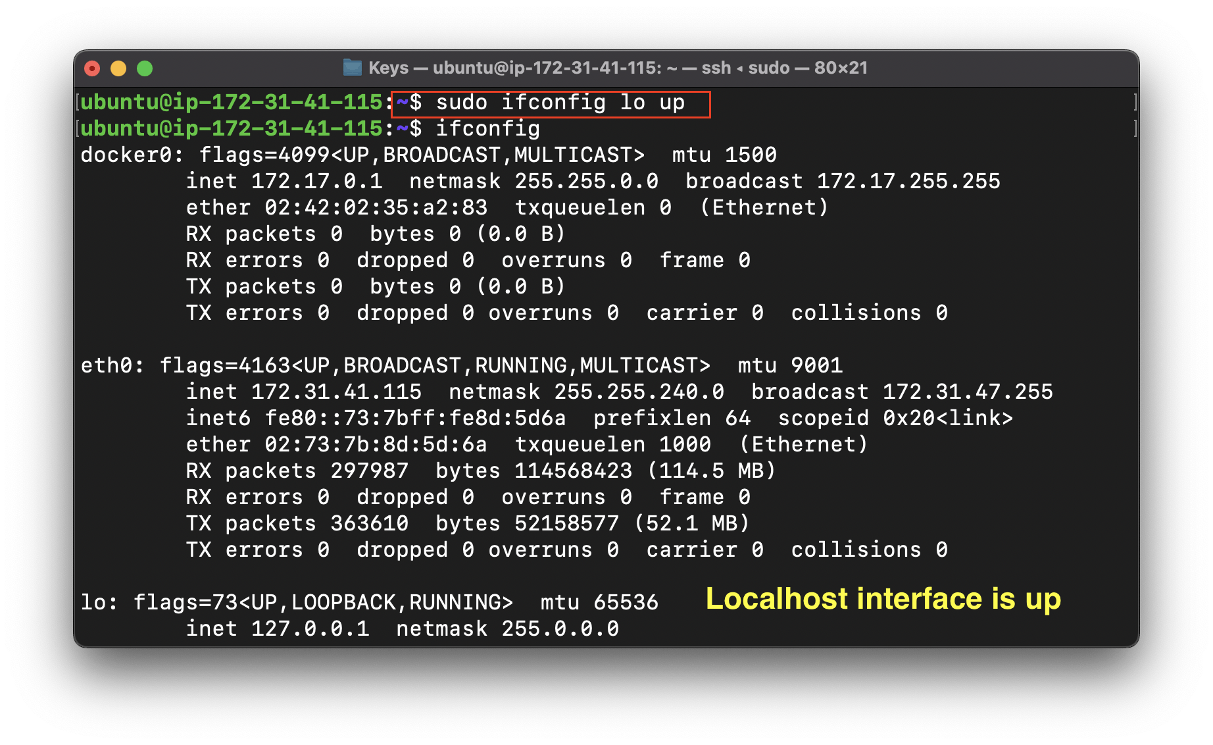Click MAC address '02:73:7b:8d:5d:6a'
This screenshot has width=1213, height=745.
click(376, 445)
